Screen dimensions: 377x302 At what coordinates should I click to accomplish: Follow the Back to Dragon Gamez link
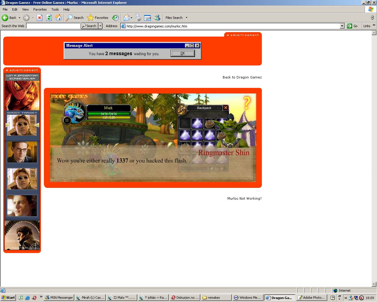click(242, 77)
